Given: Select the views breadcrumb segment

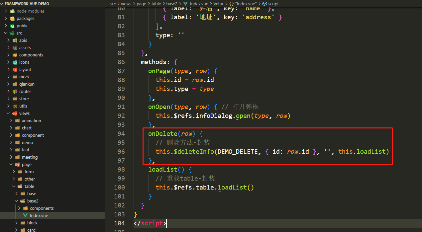Looking at the screenshot, I should click(x=126, y=4).
